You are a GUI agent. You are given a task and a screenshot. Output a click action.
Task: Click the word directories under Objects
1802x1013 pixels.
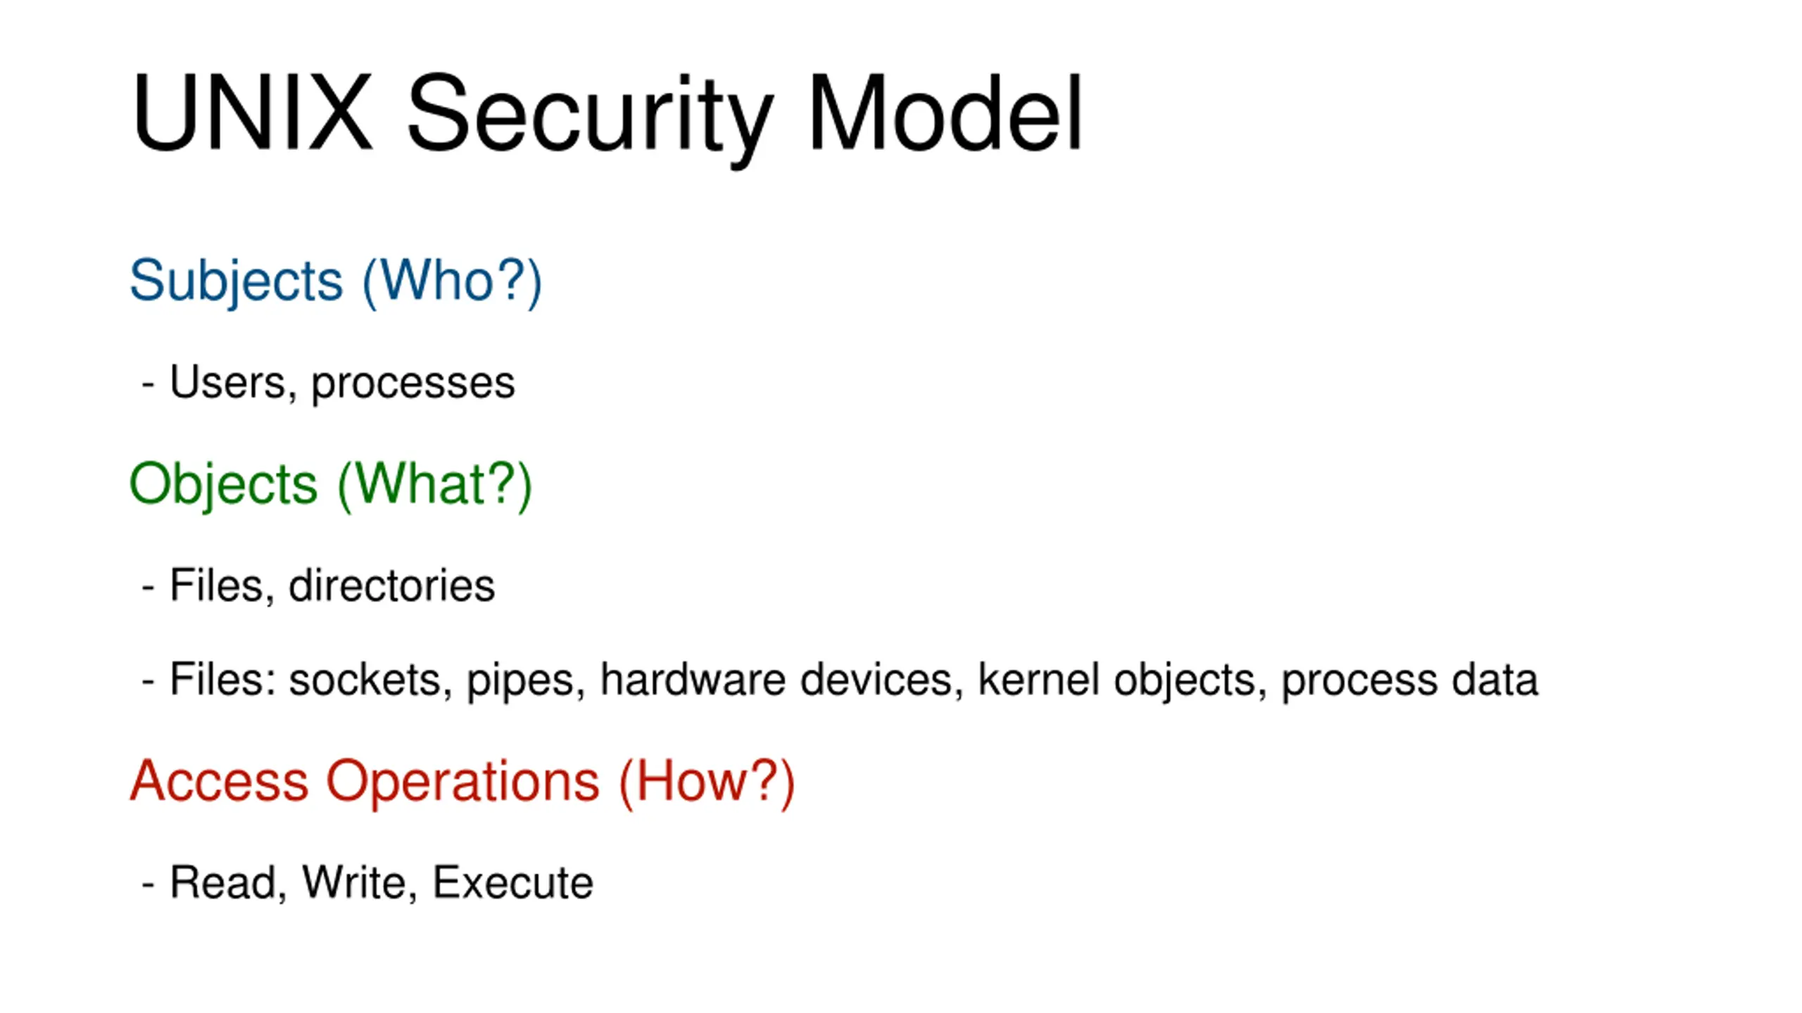(x=392, y=585)
